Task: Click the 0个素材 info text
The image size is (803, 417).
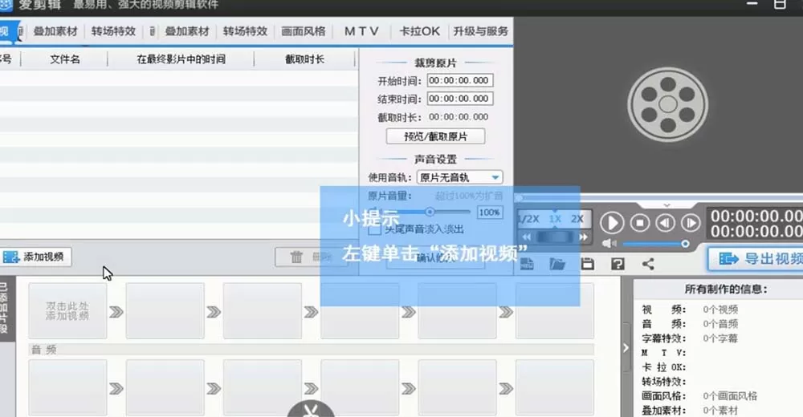Action: tap(720, 410)
